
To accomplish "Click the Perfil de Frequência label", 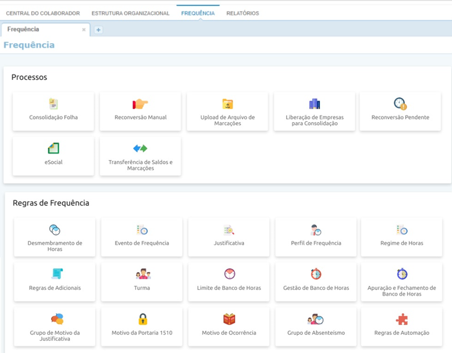I will tap(316, 243).
